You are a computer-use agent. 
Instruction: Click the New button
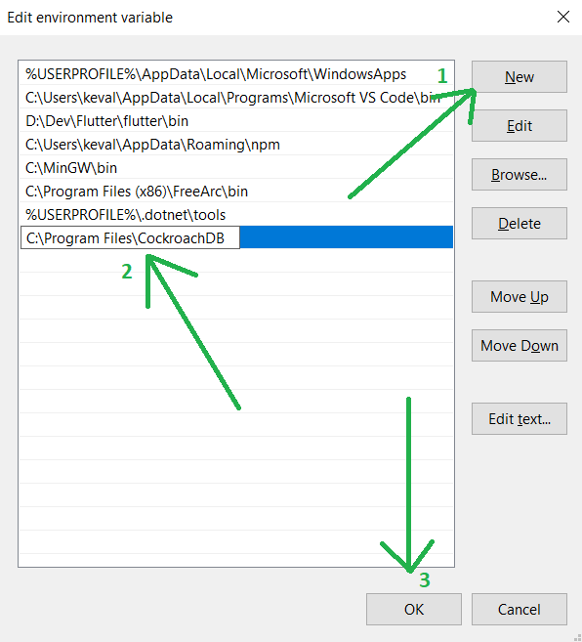coord(519,77)
